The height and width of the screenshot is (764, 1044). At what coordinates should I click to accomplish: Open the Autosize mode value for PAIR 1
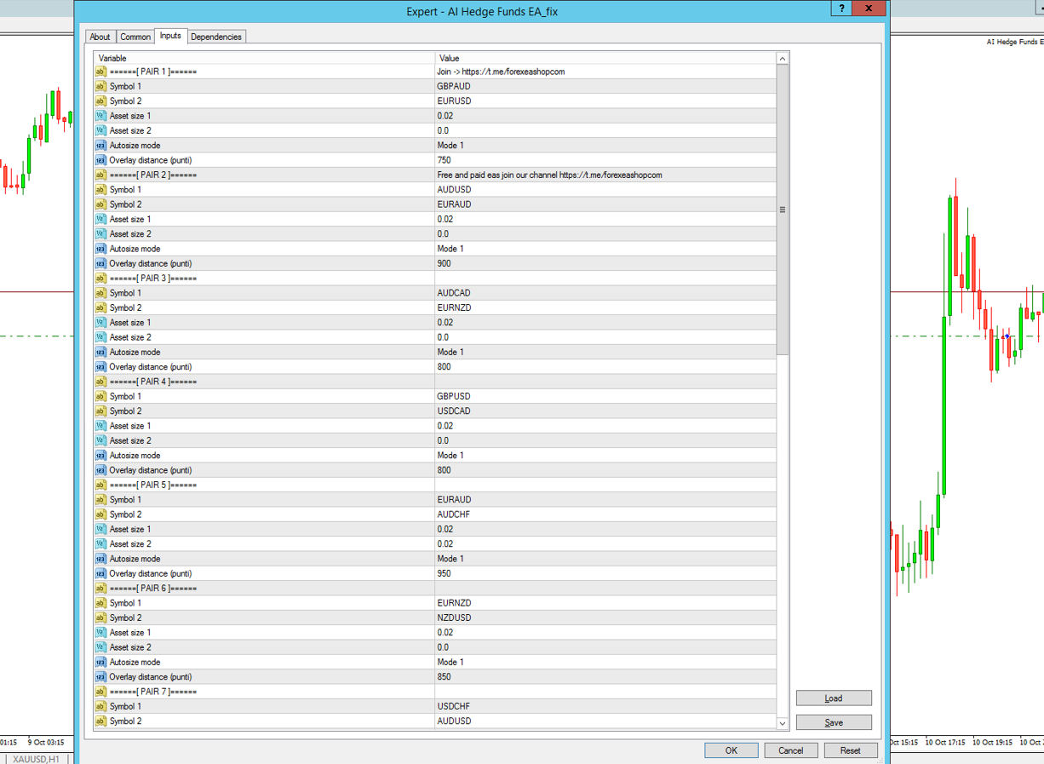[x=605, y=146]
